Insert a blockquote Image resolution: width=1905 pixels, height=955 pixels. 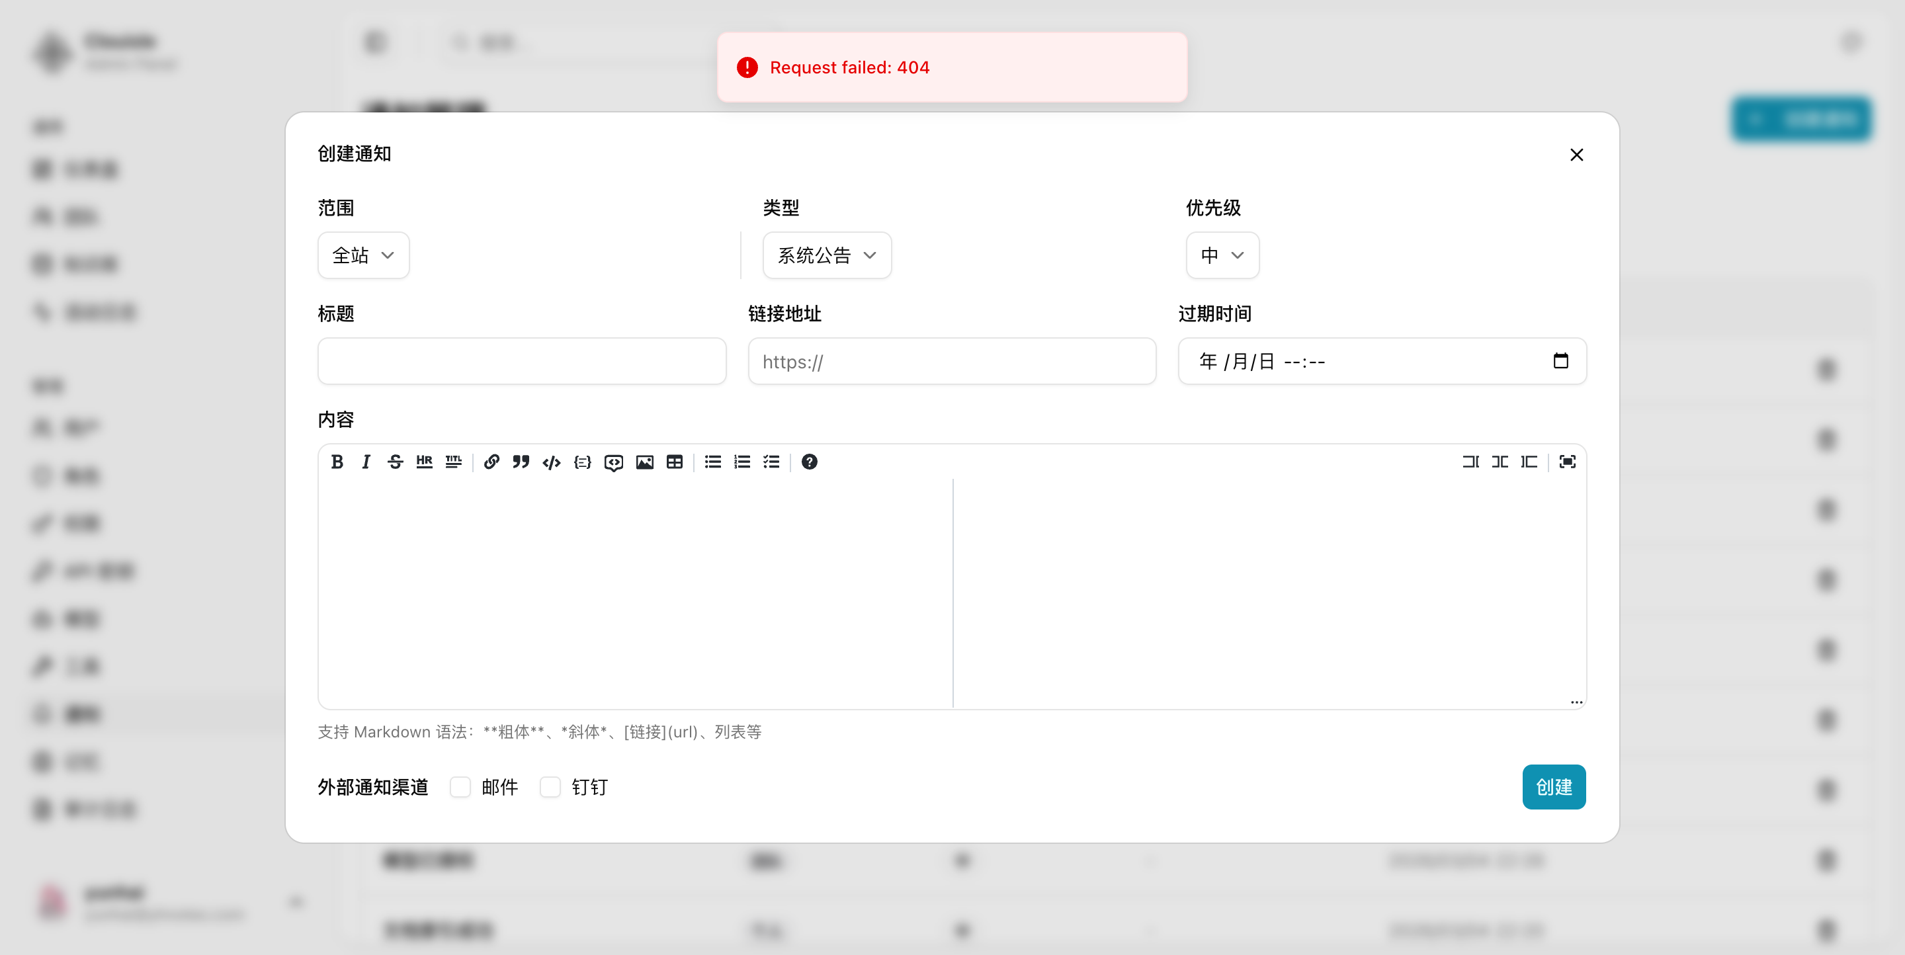521,462
